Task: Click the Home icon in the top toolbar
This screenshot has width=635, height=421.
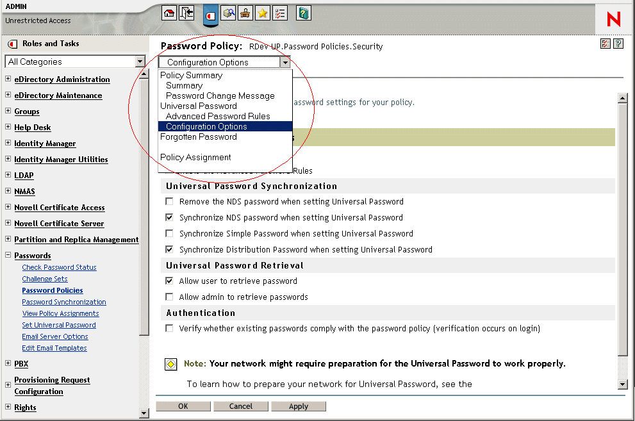Action: pyautogui.click(x=169, y=13)
